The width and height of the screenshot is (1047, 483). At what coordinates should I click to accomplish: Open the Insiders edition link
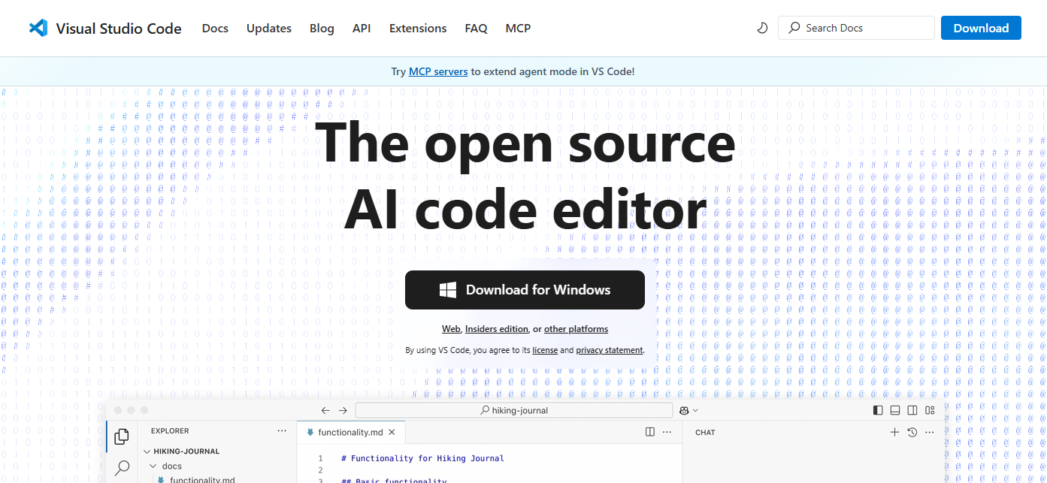[497, 329]
